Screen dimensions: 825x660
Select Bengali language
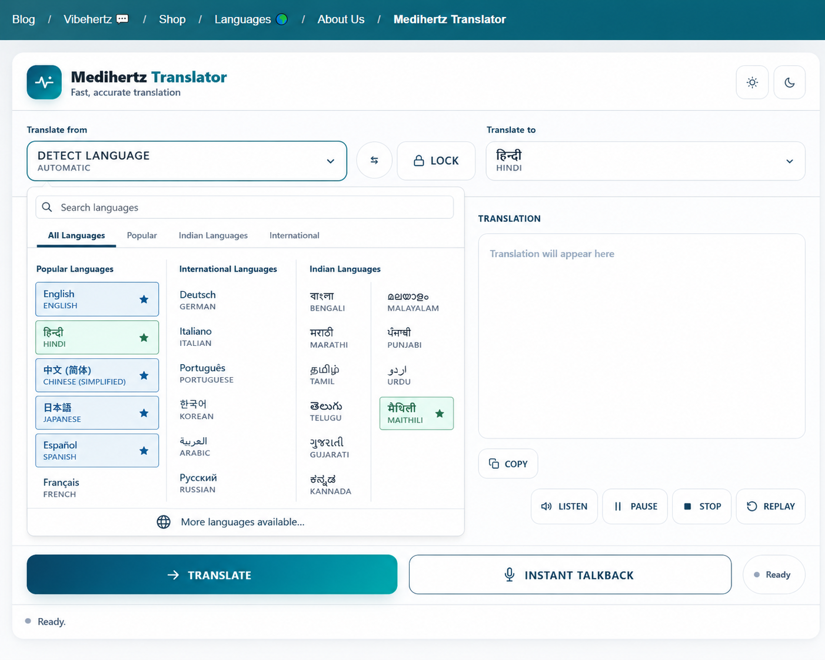point(327,301)
